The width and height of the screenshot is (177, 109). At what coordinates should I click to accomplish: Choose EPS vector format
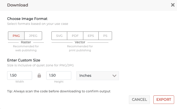pyautogui.click(x=91, y=36)
